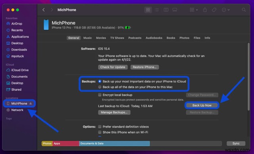Enable Encrypt local backup checkbox
The image size is (254, 154).
(x=100, y=95)
